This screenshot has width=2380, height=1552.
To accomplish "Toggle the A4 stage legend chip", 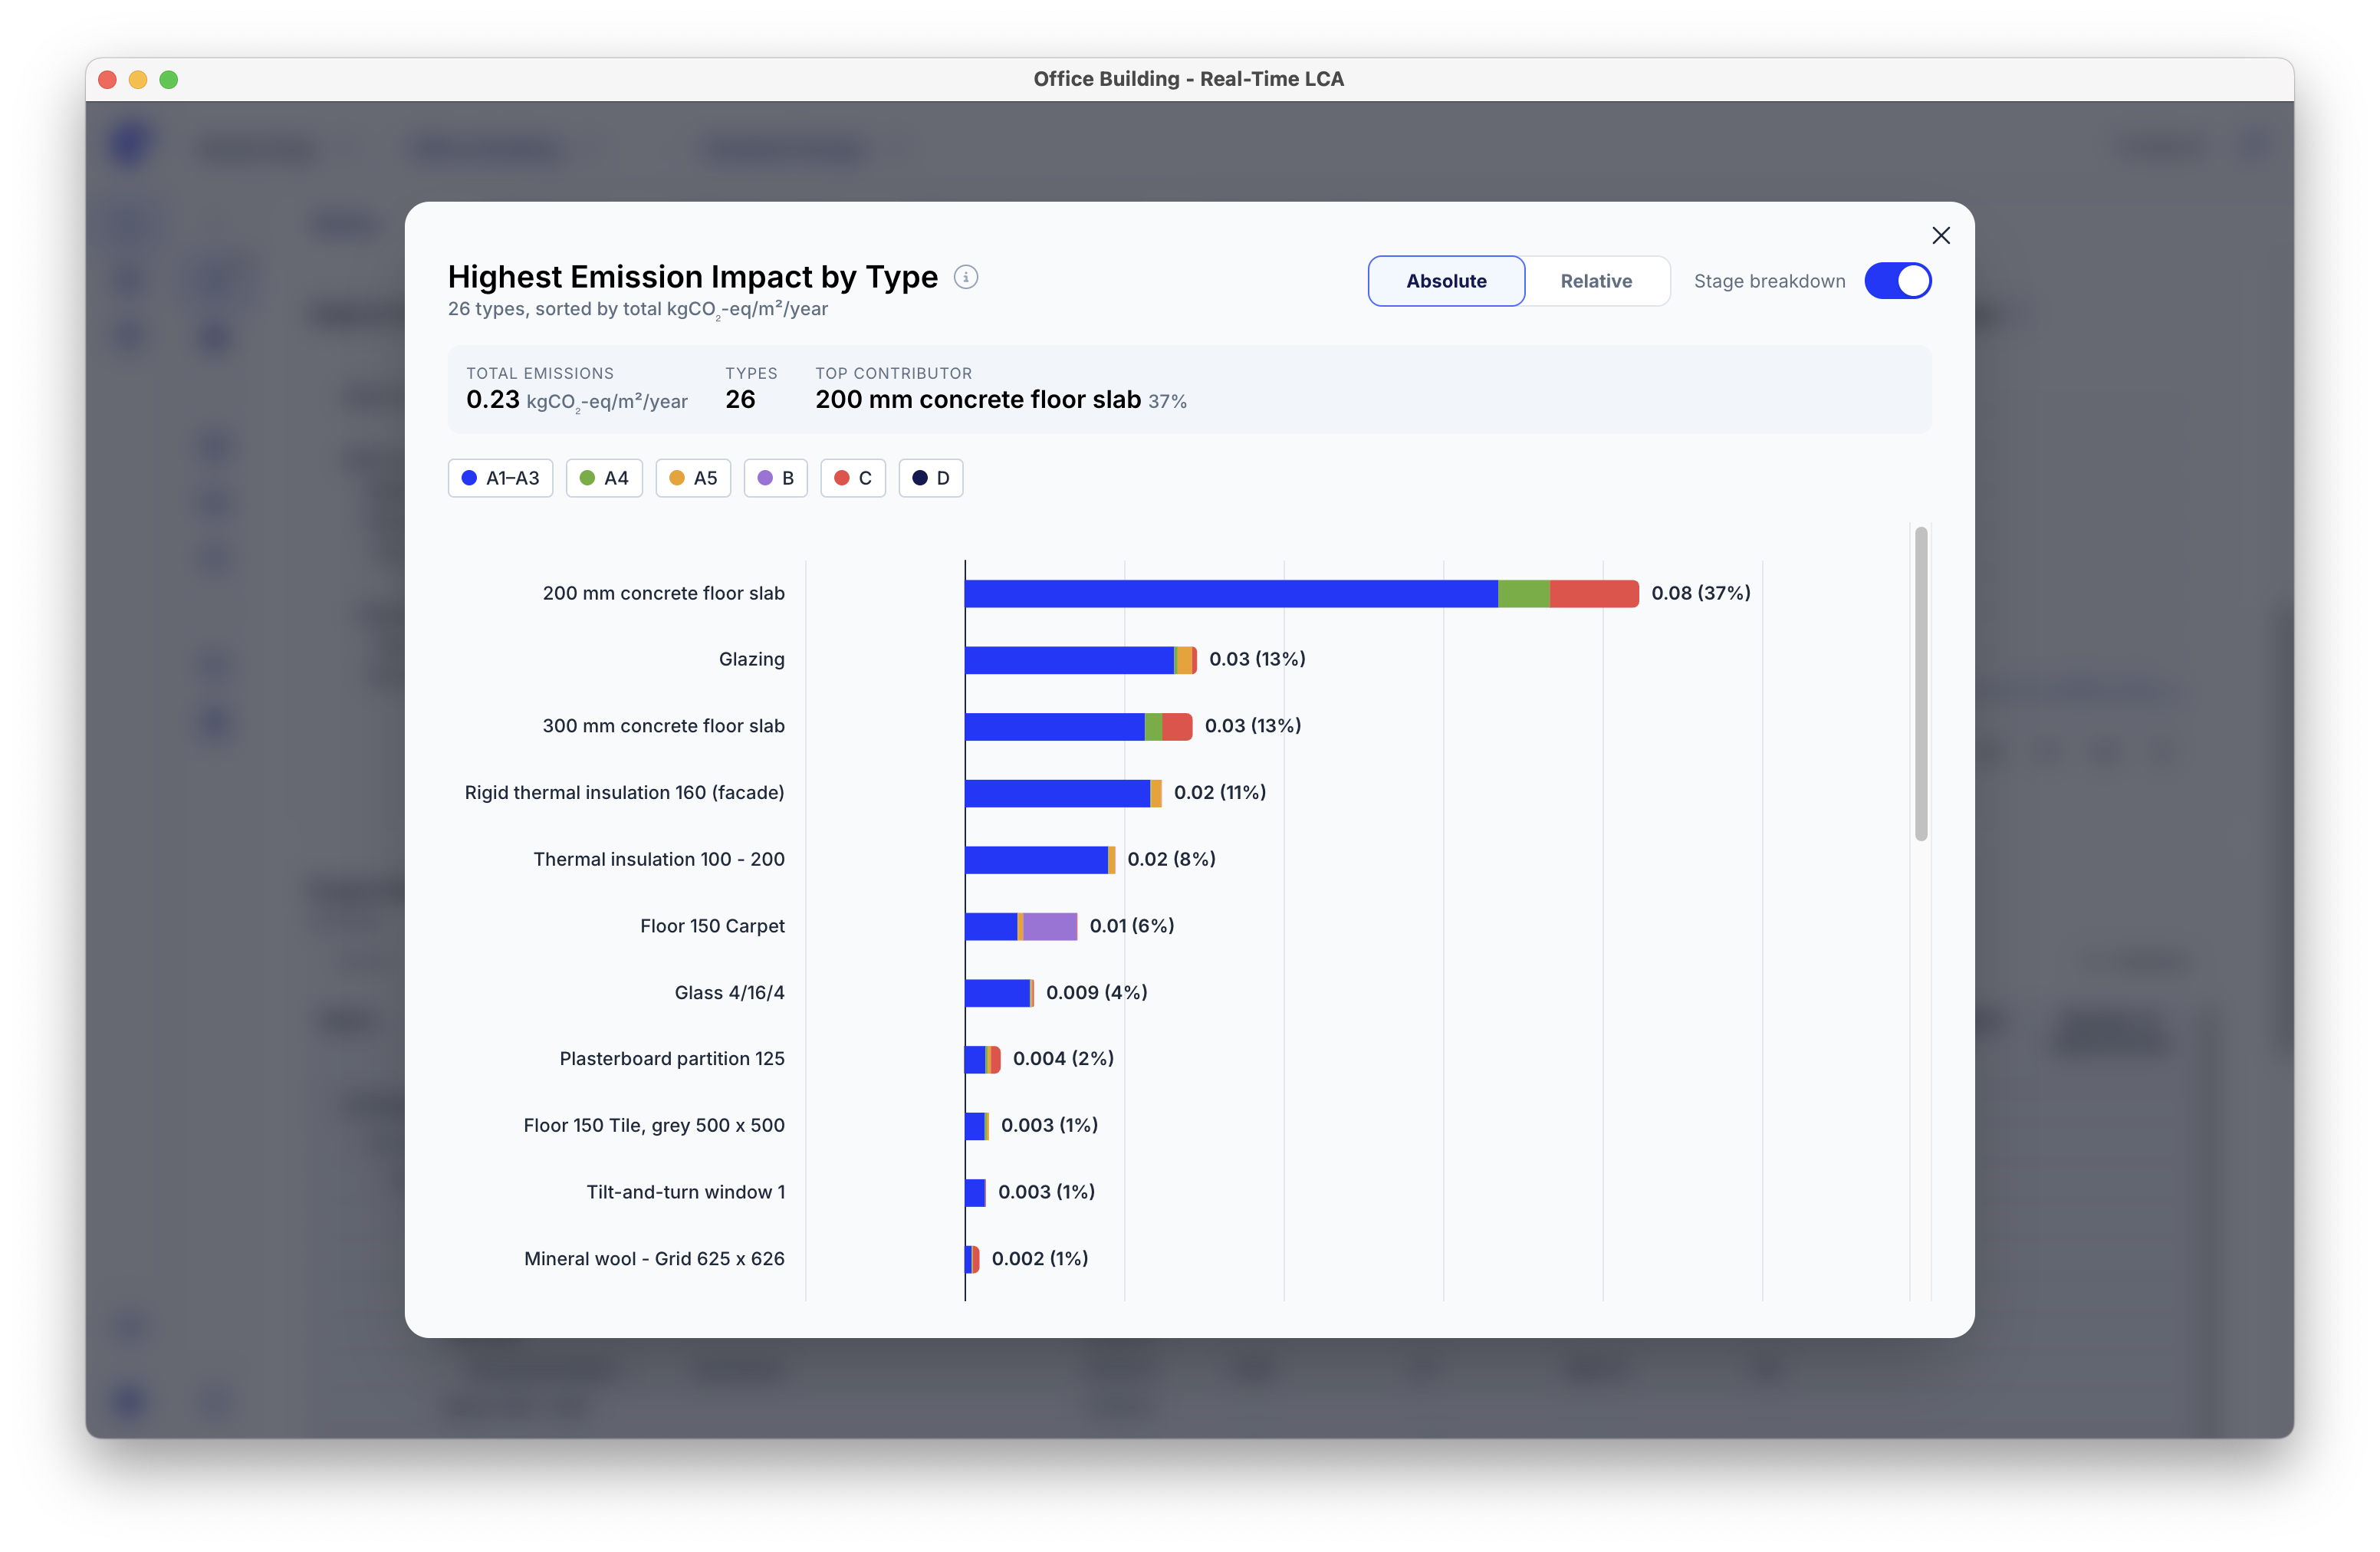I will click(x=604, y=478).
